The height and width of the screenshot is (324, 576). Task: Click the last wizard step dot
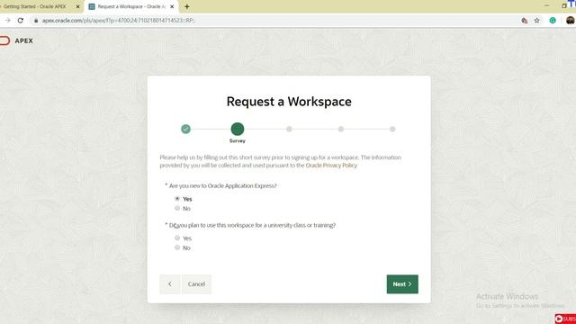tap(392, 129)
